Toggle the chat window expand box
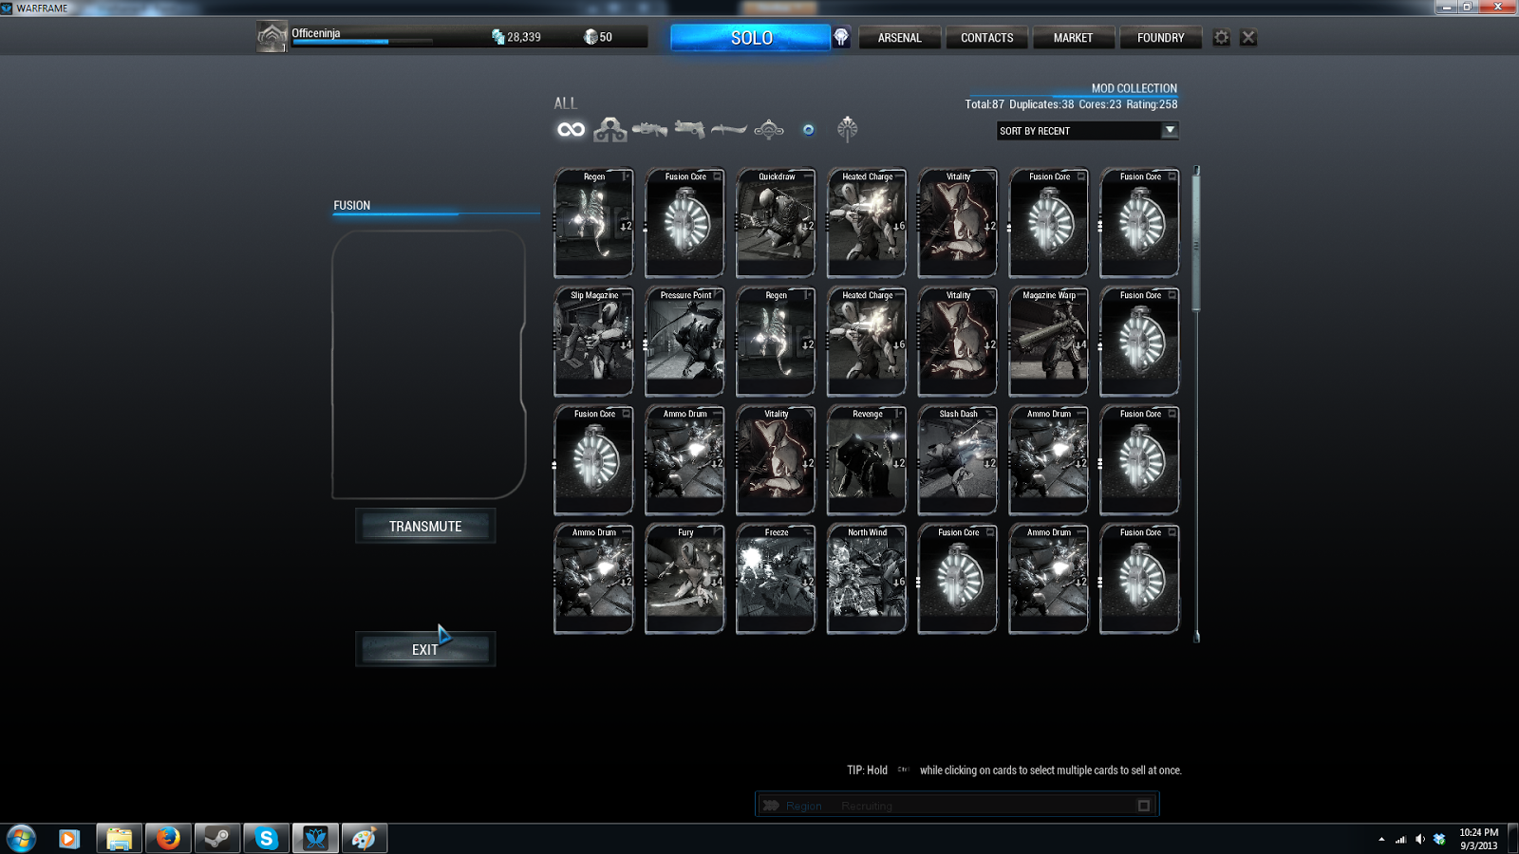The image size is (1519, 854). (1144, 806)
